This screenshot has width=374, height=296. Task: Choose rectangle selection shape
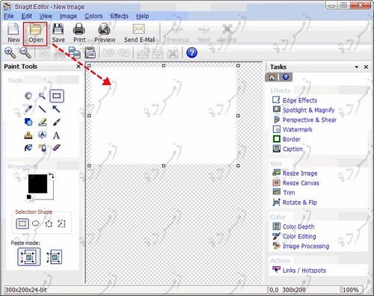tap(22, 223)
